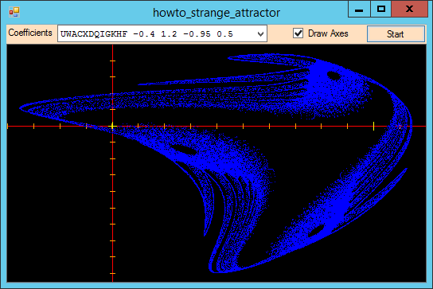Click the Start button
The image size is (433, 289).
396,34
